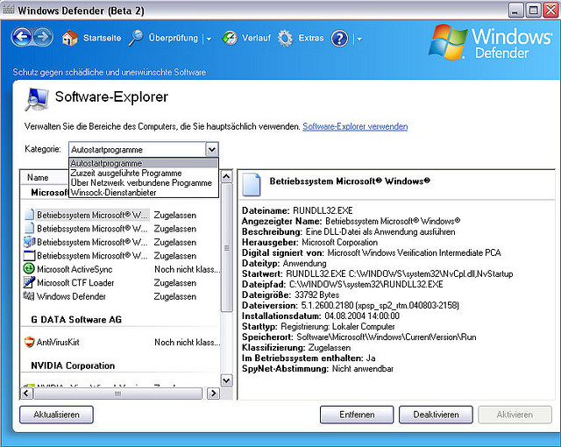This screenshot has width=561, height=447.
Task: Open the Extras gear icon
Action: tap(285, 38)
